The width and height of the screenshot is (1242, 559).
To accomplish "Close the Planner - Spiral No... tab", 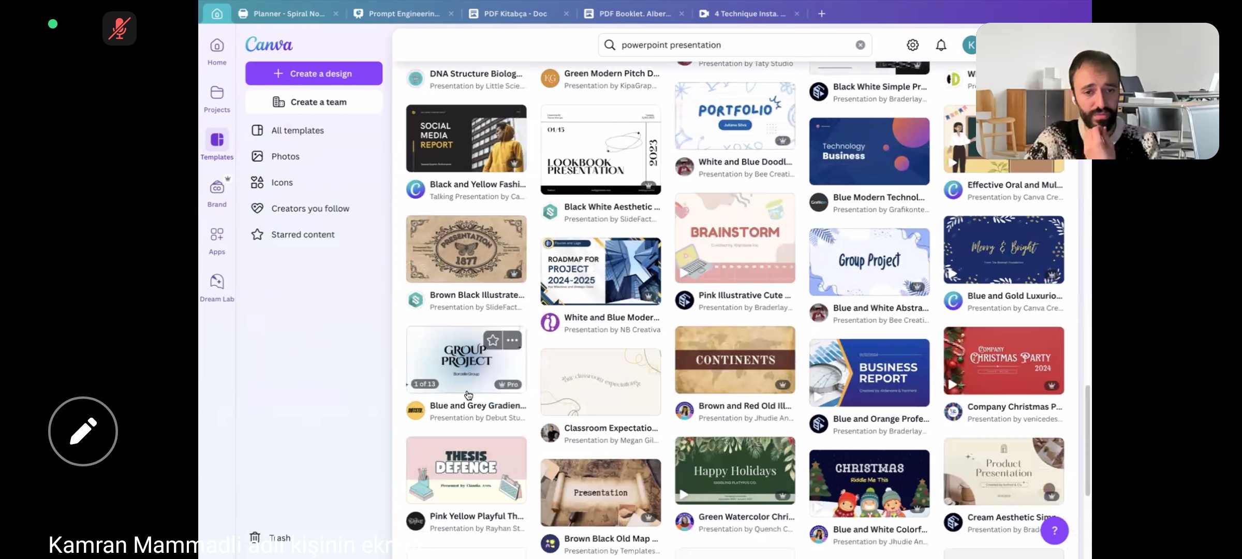I will coord(336,13).
